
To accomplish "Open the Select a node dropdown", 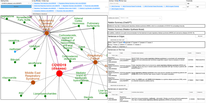I will point(141,18).
